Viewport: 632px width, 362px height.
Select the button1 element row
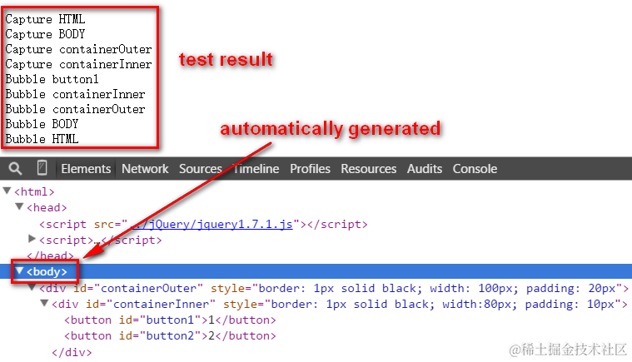170,320
